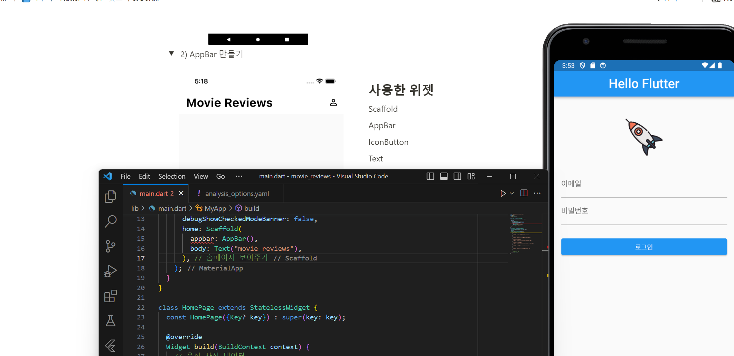Collapse the '2) AppBar 만들기' toggle section

pyautogui.click(x=171, y=53)
